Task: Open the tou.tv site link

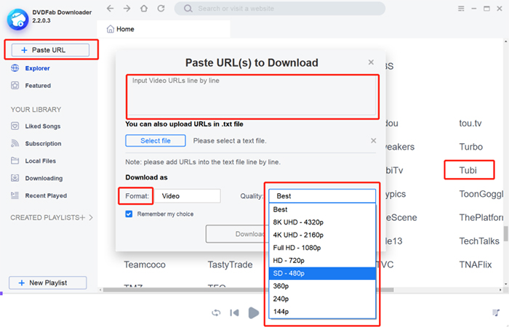Action: click(x=470, y=124)
